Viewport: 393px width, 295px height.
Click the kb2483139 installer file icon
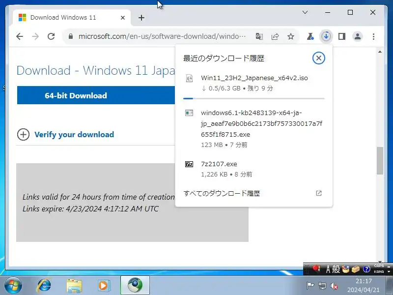(189, 113)
